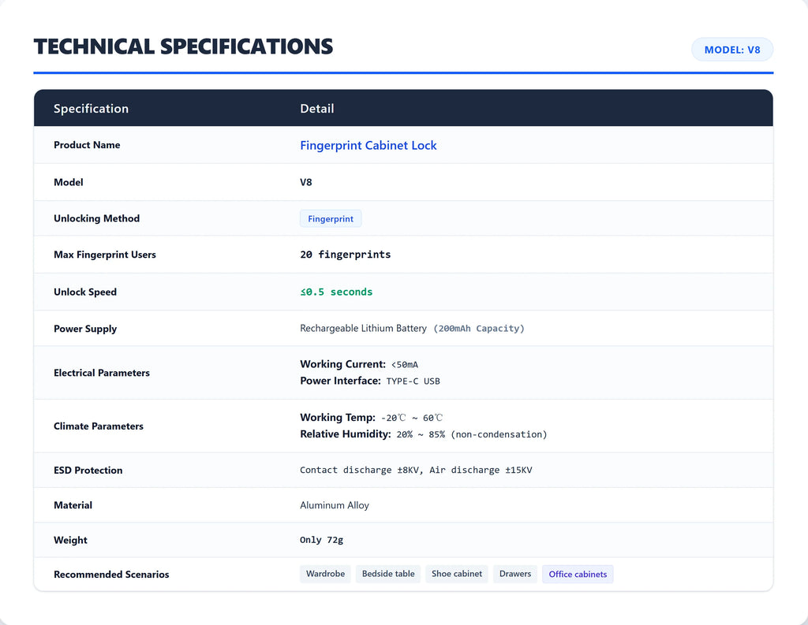This screenshot has height=625, width=808.
Task: Click the MODEL: V8 badge
Action: tap(731, 50)
